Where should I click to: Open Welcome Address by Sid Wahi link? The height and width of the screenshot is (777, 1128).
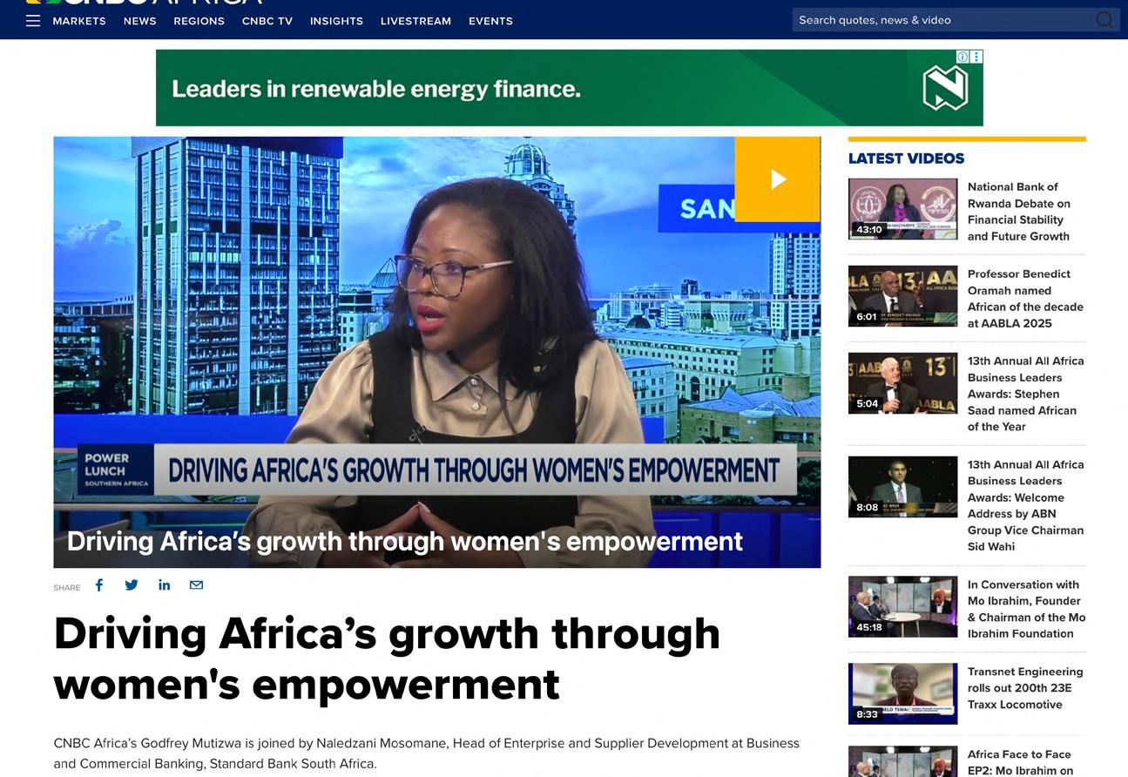[x=1025, y=505]
